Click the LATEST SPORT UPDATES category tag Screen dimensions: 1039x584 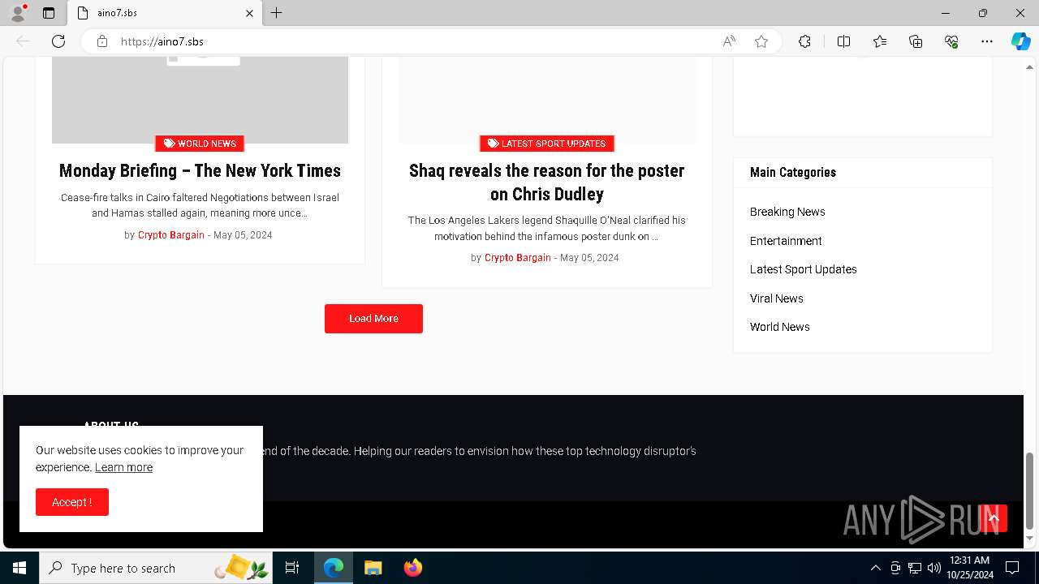547,144
